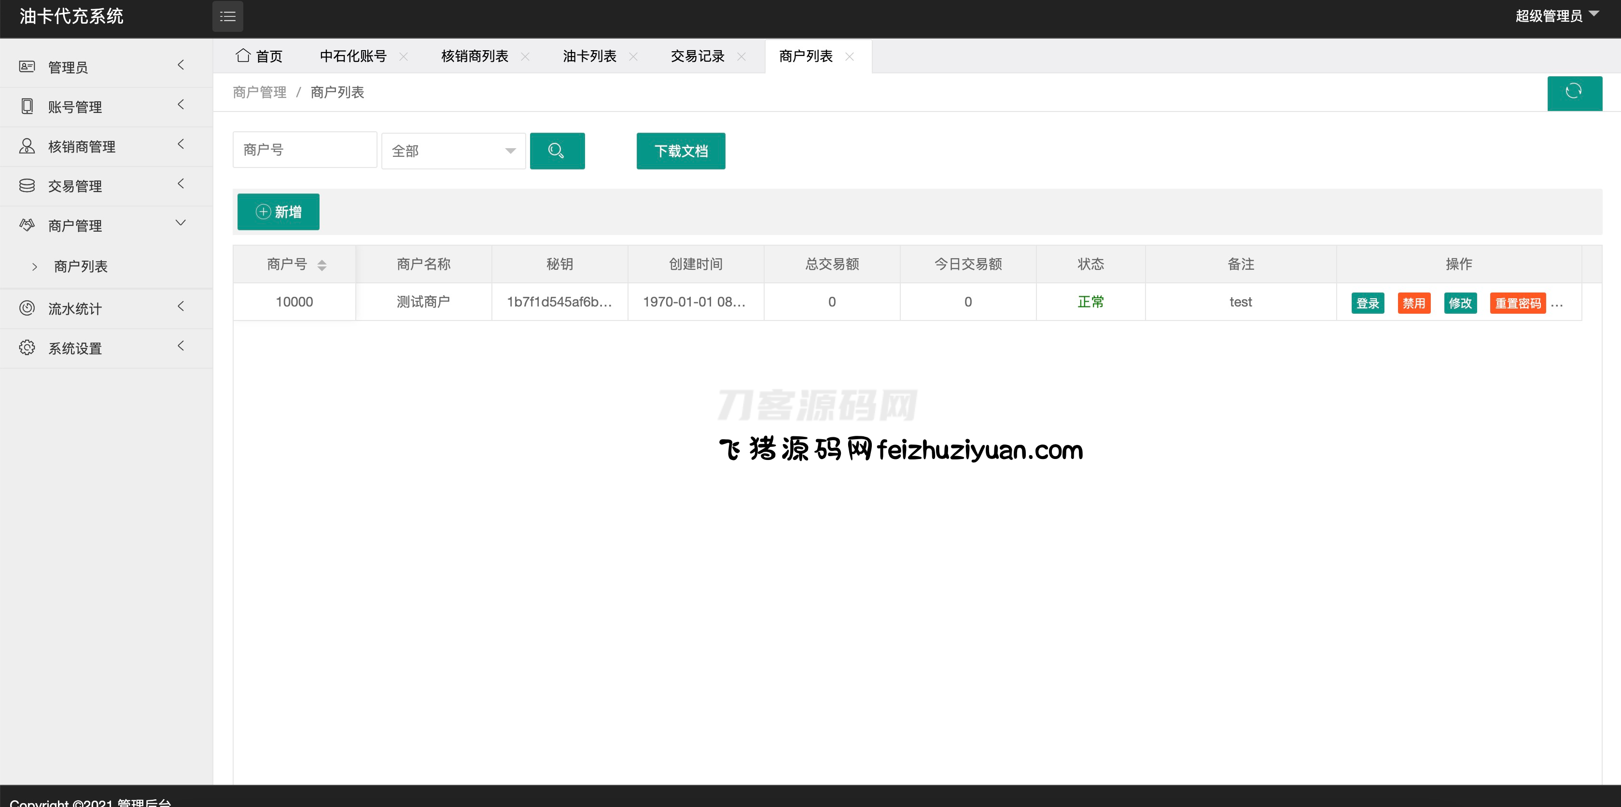
Task: Click the orange 禁用 button
Action: pos(1413,303)
